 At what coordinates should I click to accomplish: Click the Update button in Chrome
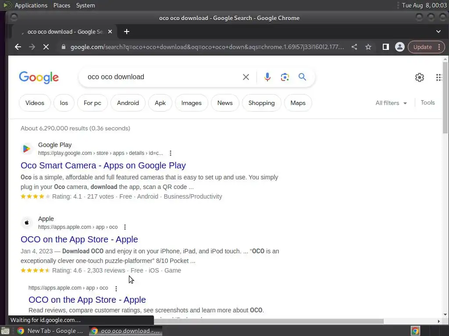422,47
